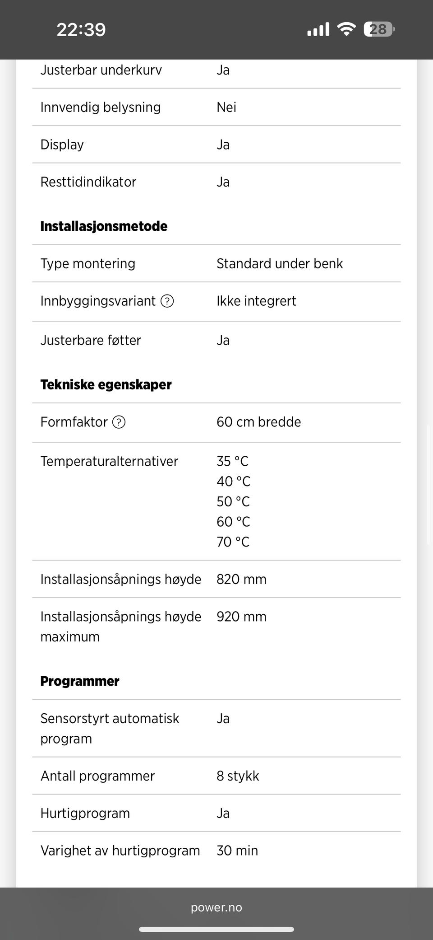Viewport: 433px width, 940px height.
Task: Tap the Formfaktor label
Action: pos(74,422)
